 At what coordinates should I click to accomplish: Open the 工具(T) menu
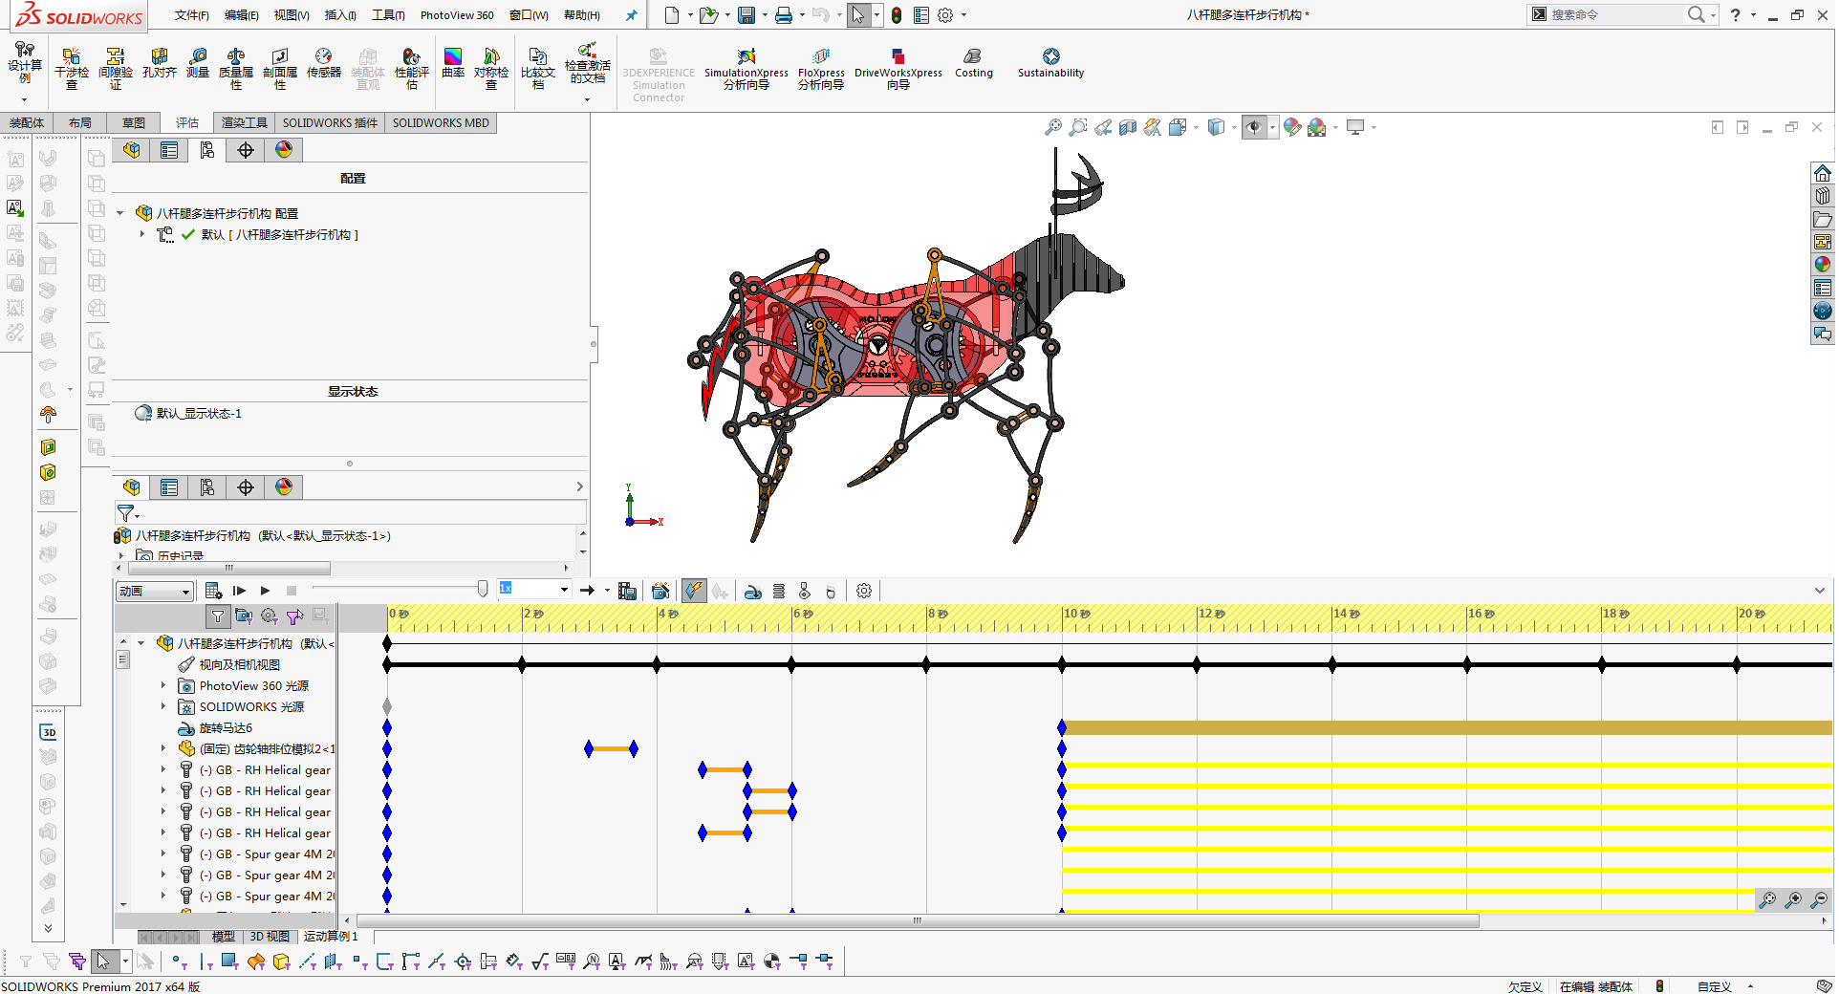click(x=388, y=15)
